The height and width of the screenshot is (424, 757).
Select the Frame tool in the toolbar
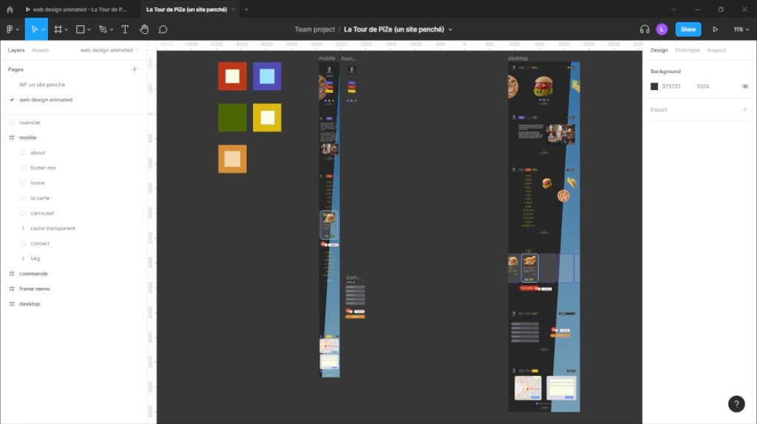click(x=58, y=30)
